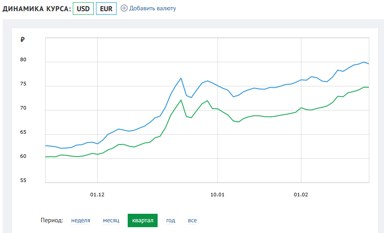Click the Добавить валюту link

coord(153,8)
